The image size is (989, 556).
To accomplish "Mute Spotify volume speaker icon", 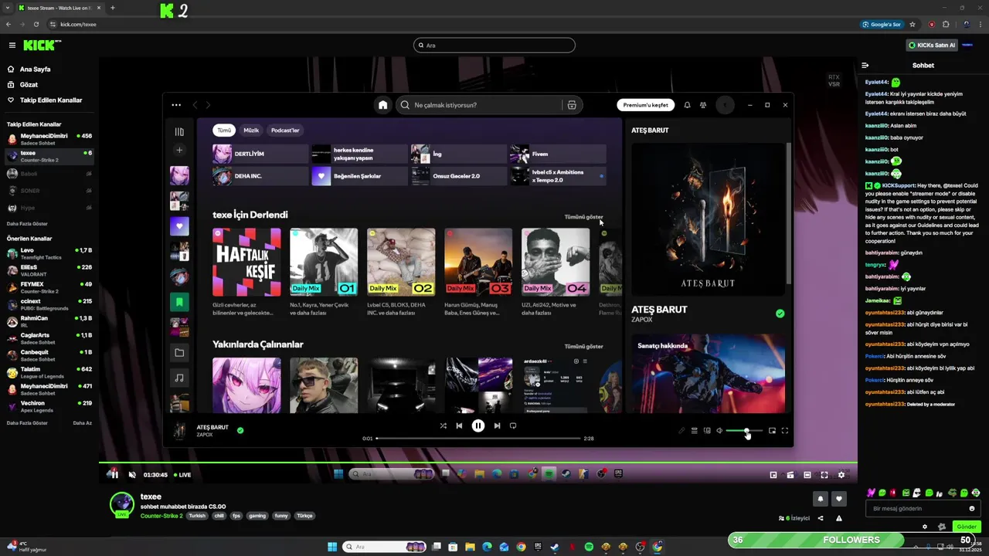I will (719, 431).
